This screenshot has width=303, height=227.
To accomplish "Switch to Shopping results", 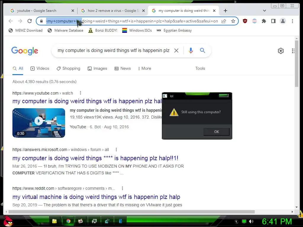I will (68, 68).
